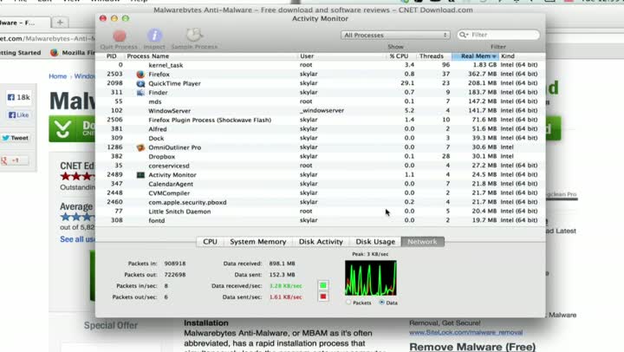Viewport: 624px width, 352px height.
Task: Select the CVMCompiler process row
Action: point(321,193)
